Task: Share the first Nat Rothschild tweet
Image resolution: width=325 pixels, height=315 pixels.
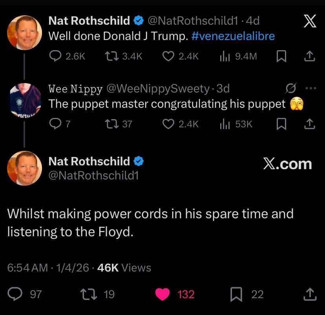Action: [x=310, y=56]
